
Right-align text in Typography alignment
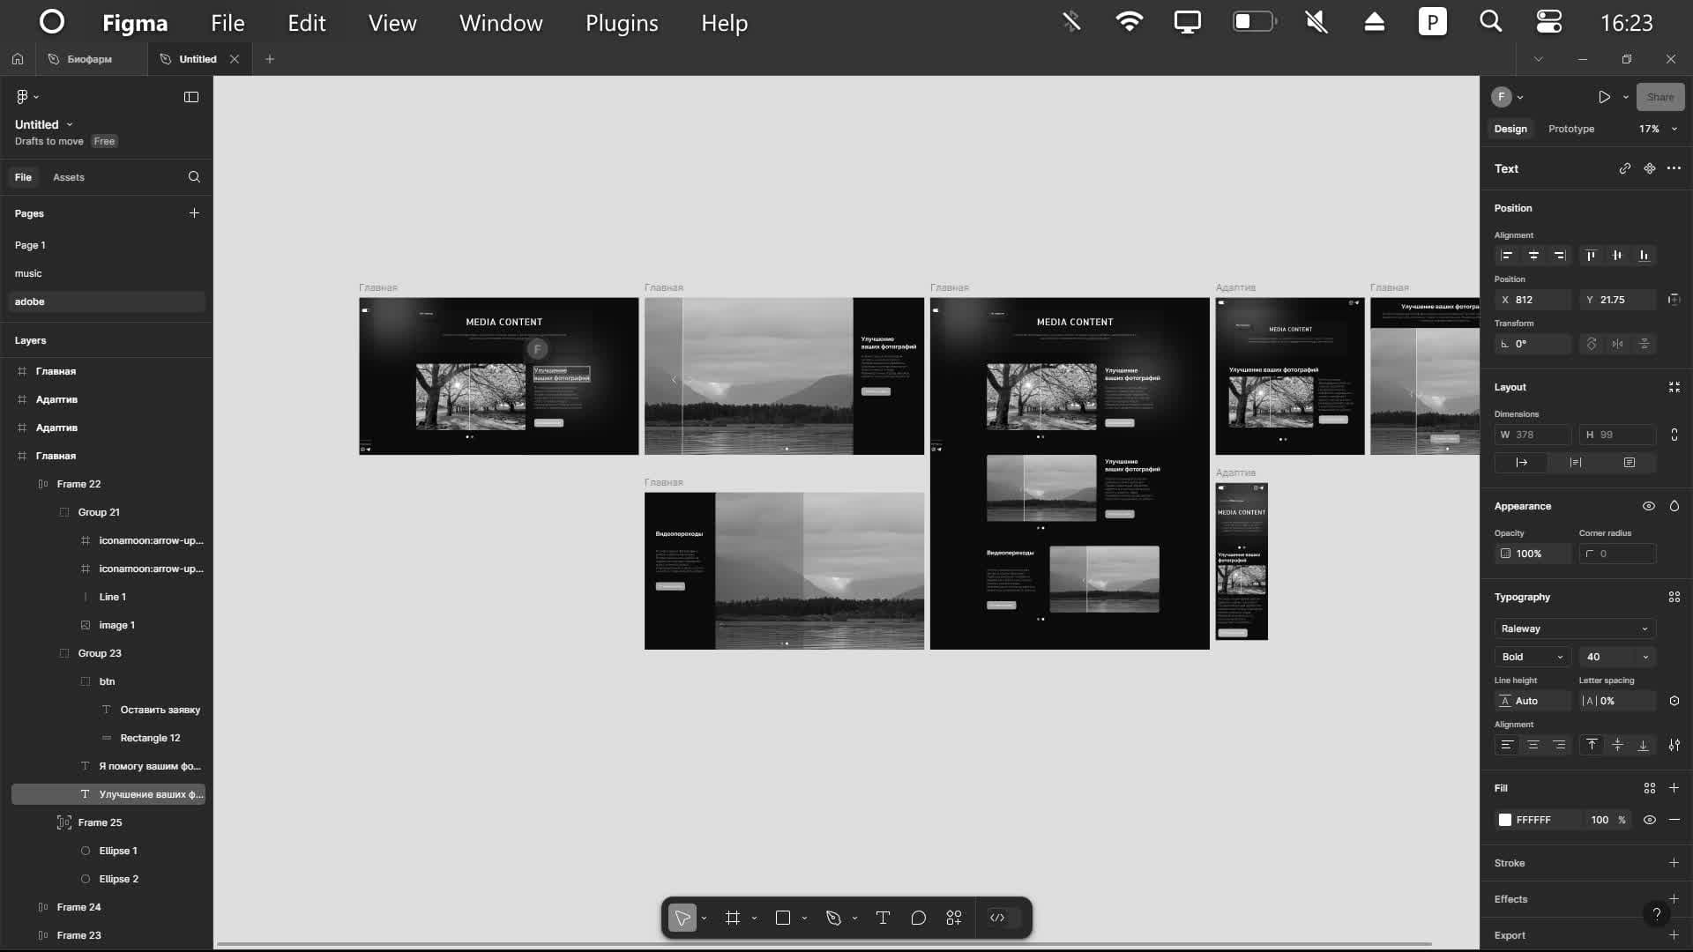click(x=1560, y=745)
